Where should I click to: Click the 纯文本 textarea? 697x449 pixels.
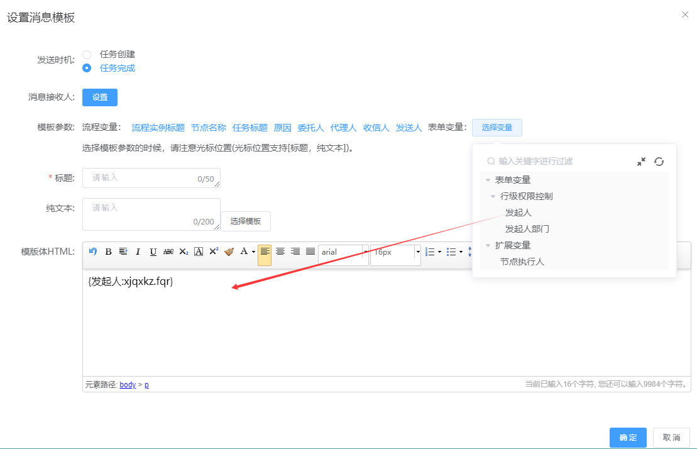(151, 214)
